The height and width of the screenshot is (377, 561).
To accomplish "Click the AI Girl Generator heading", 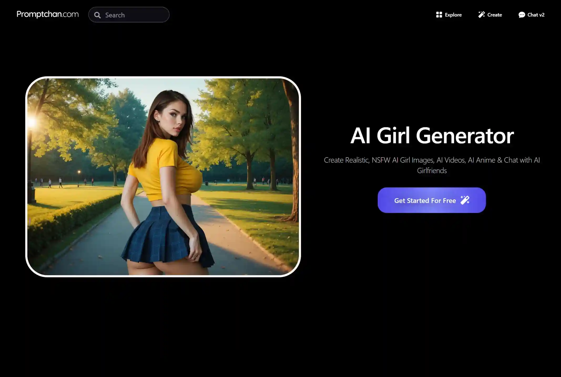I will (x=432, y=136).
